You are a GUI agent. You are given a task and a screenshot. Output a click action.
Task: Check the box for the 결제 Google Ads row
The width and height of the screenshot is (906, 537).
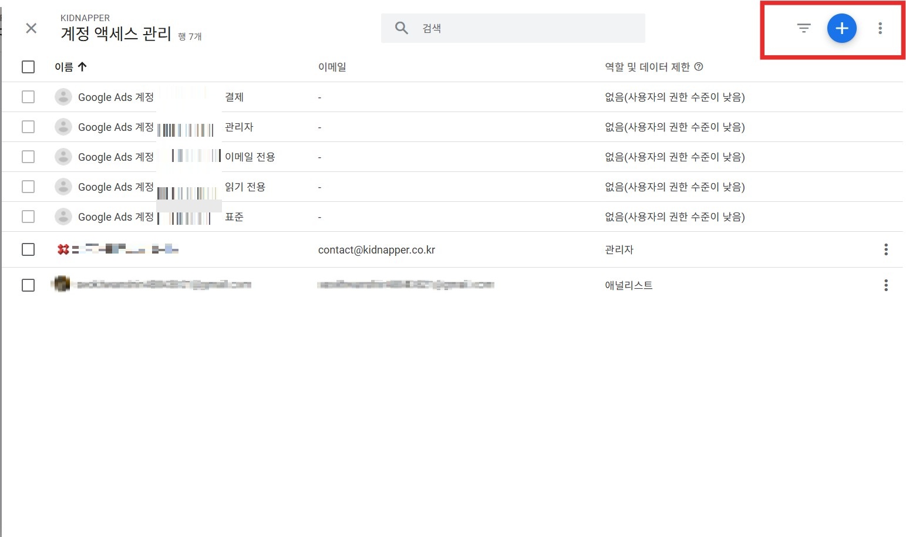28,97
